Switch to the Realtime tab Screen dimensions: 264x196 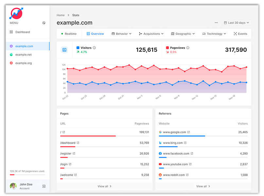tap(69, 34)
